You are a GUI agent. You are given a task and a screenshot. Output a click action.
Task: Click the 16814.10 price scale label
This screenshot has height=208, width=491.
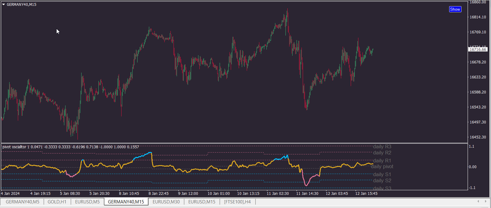pyautogui.click(x=478, y=17)
